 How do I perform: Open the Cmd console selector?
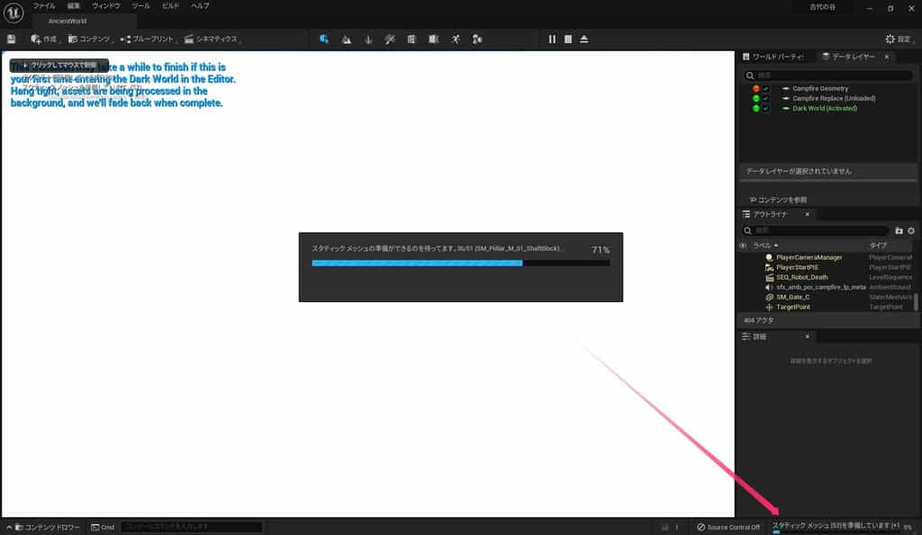pyautogui.click(x=103, y=528)
